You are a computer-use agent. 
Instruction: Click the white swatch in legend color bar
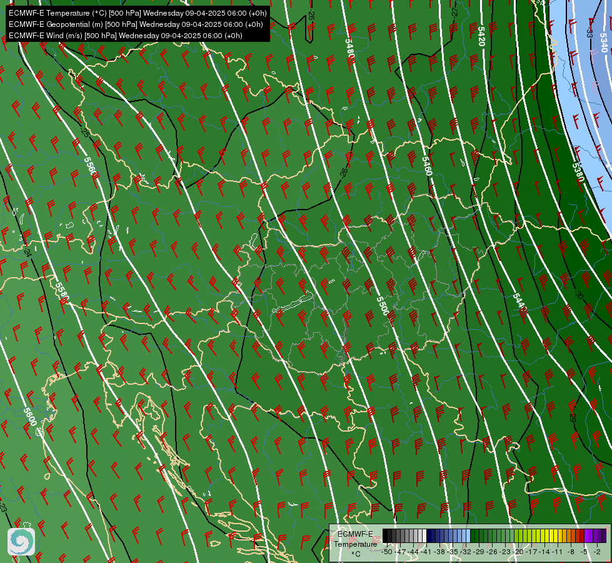pos(424,535)
